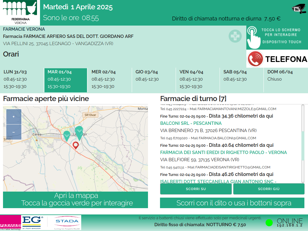Click the EG Stada Group logo
The image size is (308, 231).
33,222
